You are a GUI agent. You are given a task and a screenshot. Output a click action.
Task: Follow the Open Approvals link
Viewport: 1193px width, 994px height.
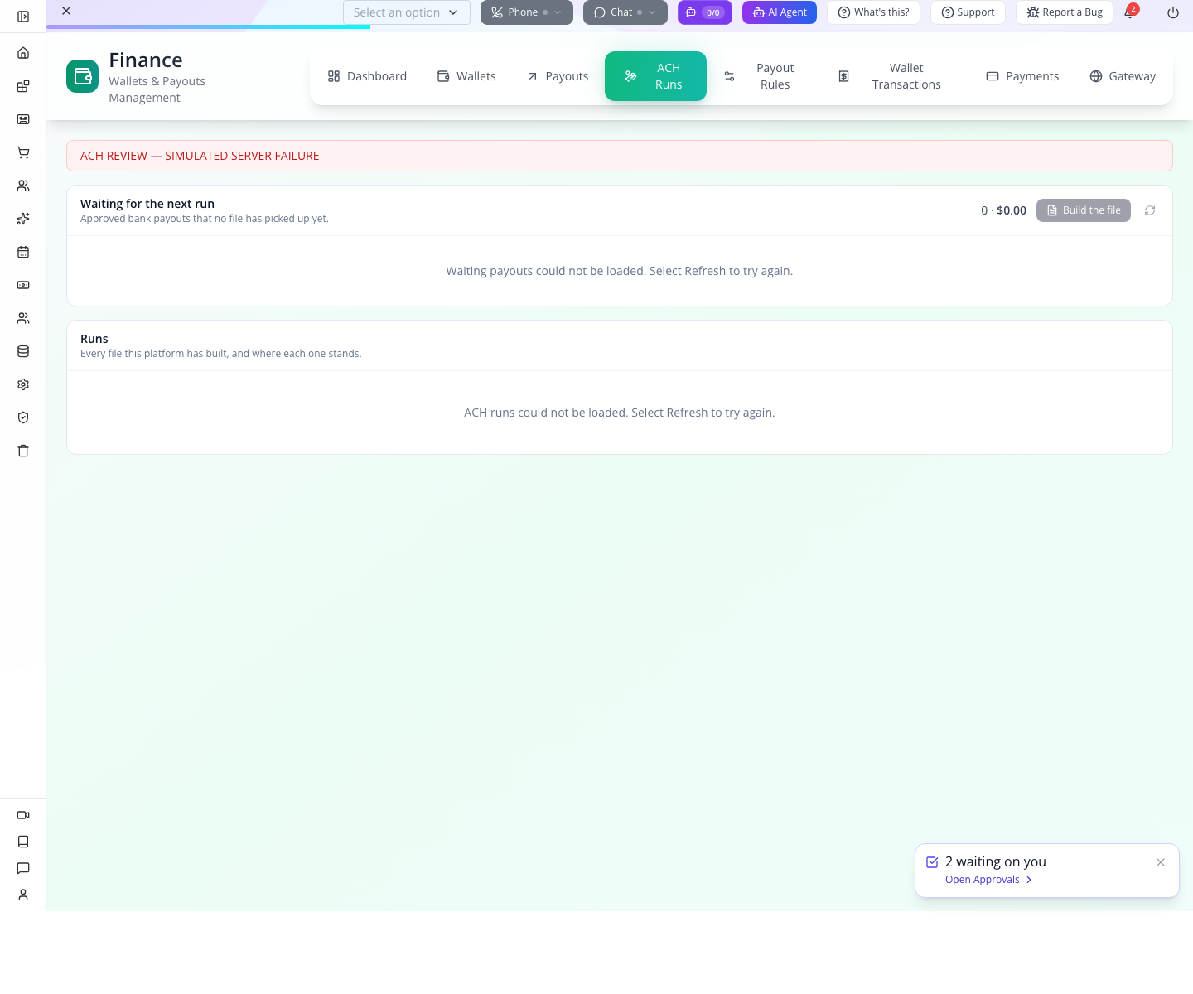[988, 880]
